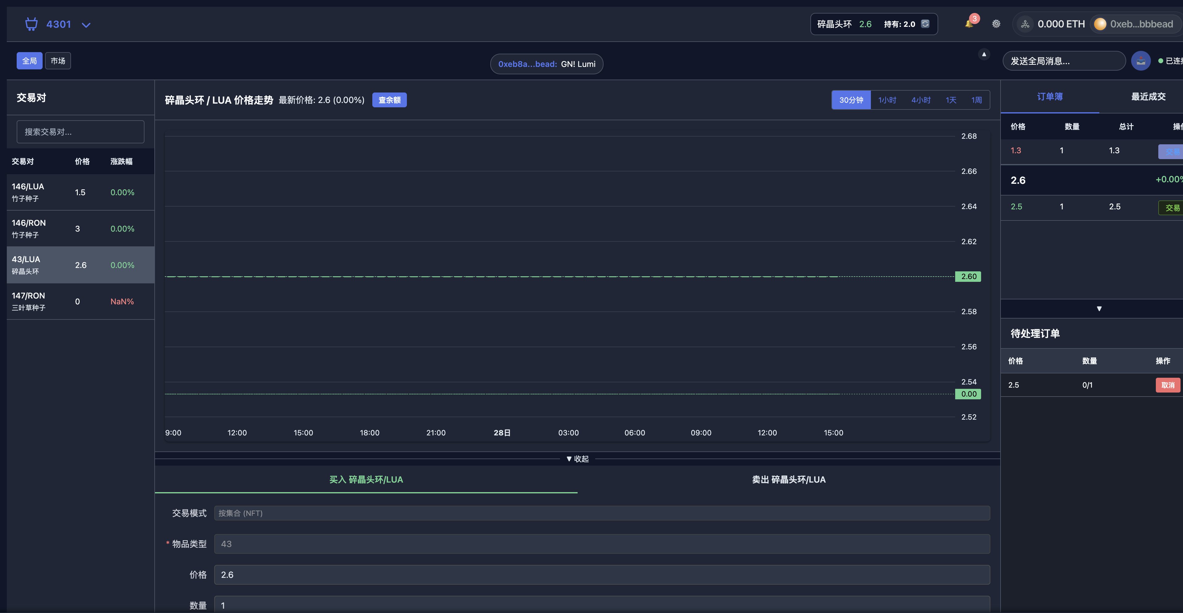Viewport: 1183px width, 613px height.
Task: Click 交易 on the 1.3 ask row
Action: click(x=1171, y=152)
